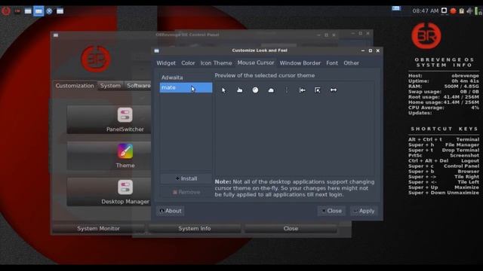This screenshot has width=483, height=271.
Task: Select the arrow pointer cursor preview
Action: pyautogui.click(x=223, y=90)
